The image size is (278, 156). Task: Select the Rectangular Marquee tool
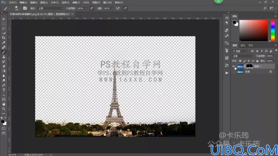tap(3, 24)
